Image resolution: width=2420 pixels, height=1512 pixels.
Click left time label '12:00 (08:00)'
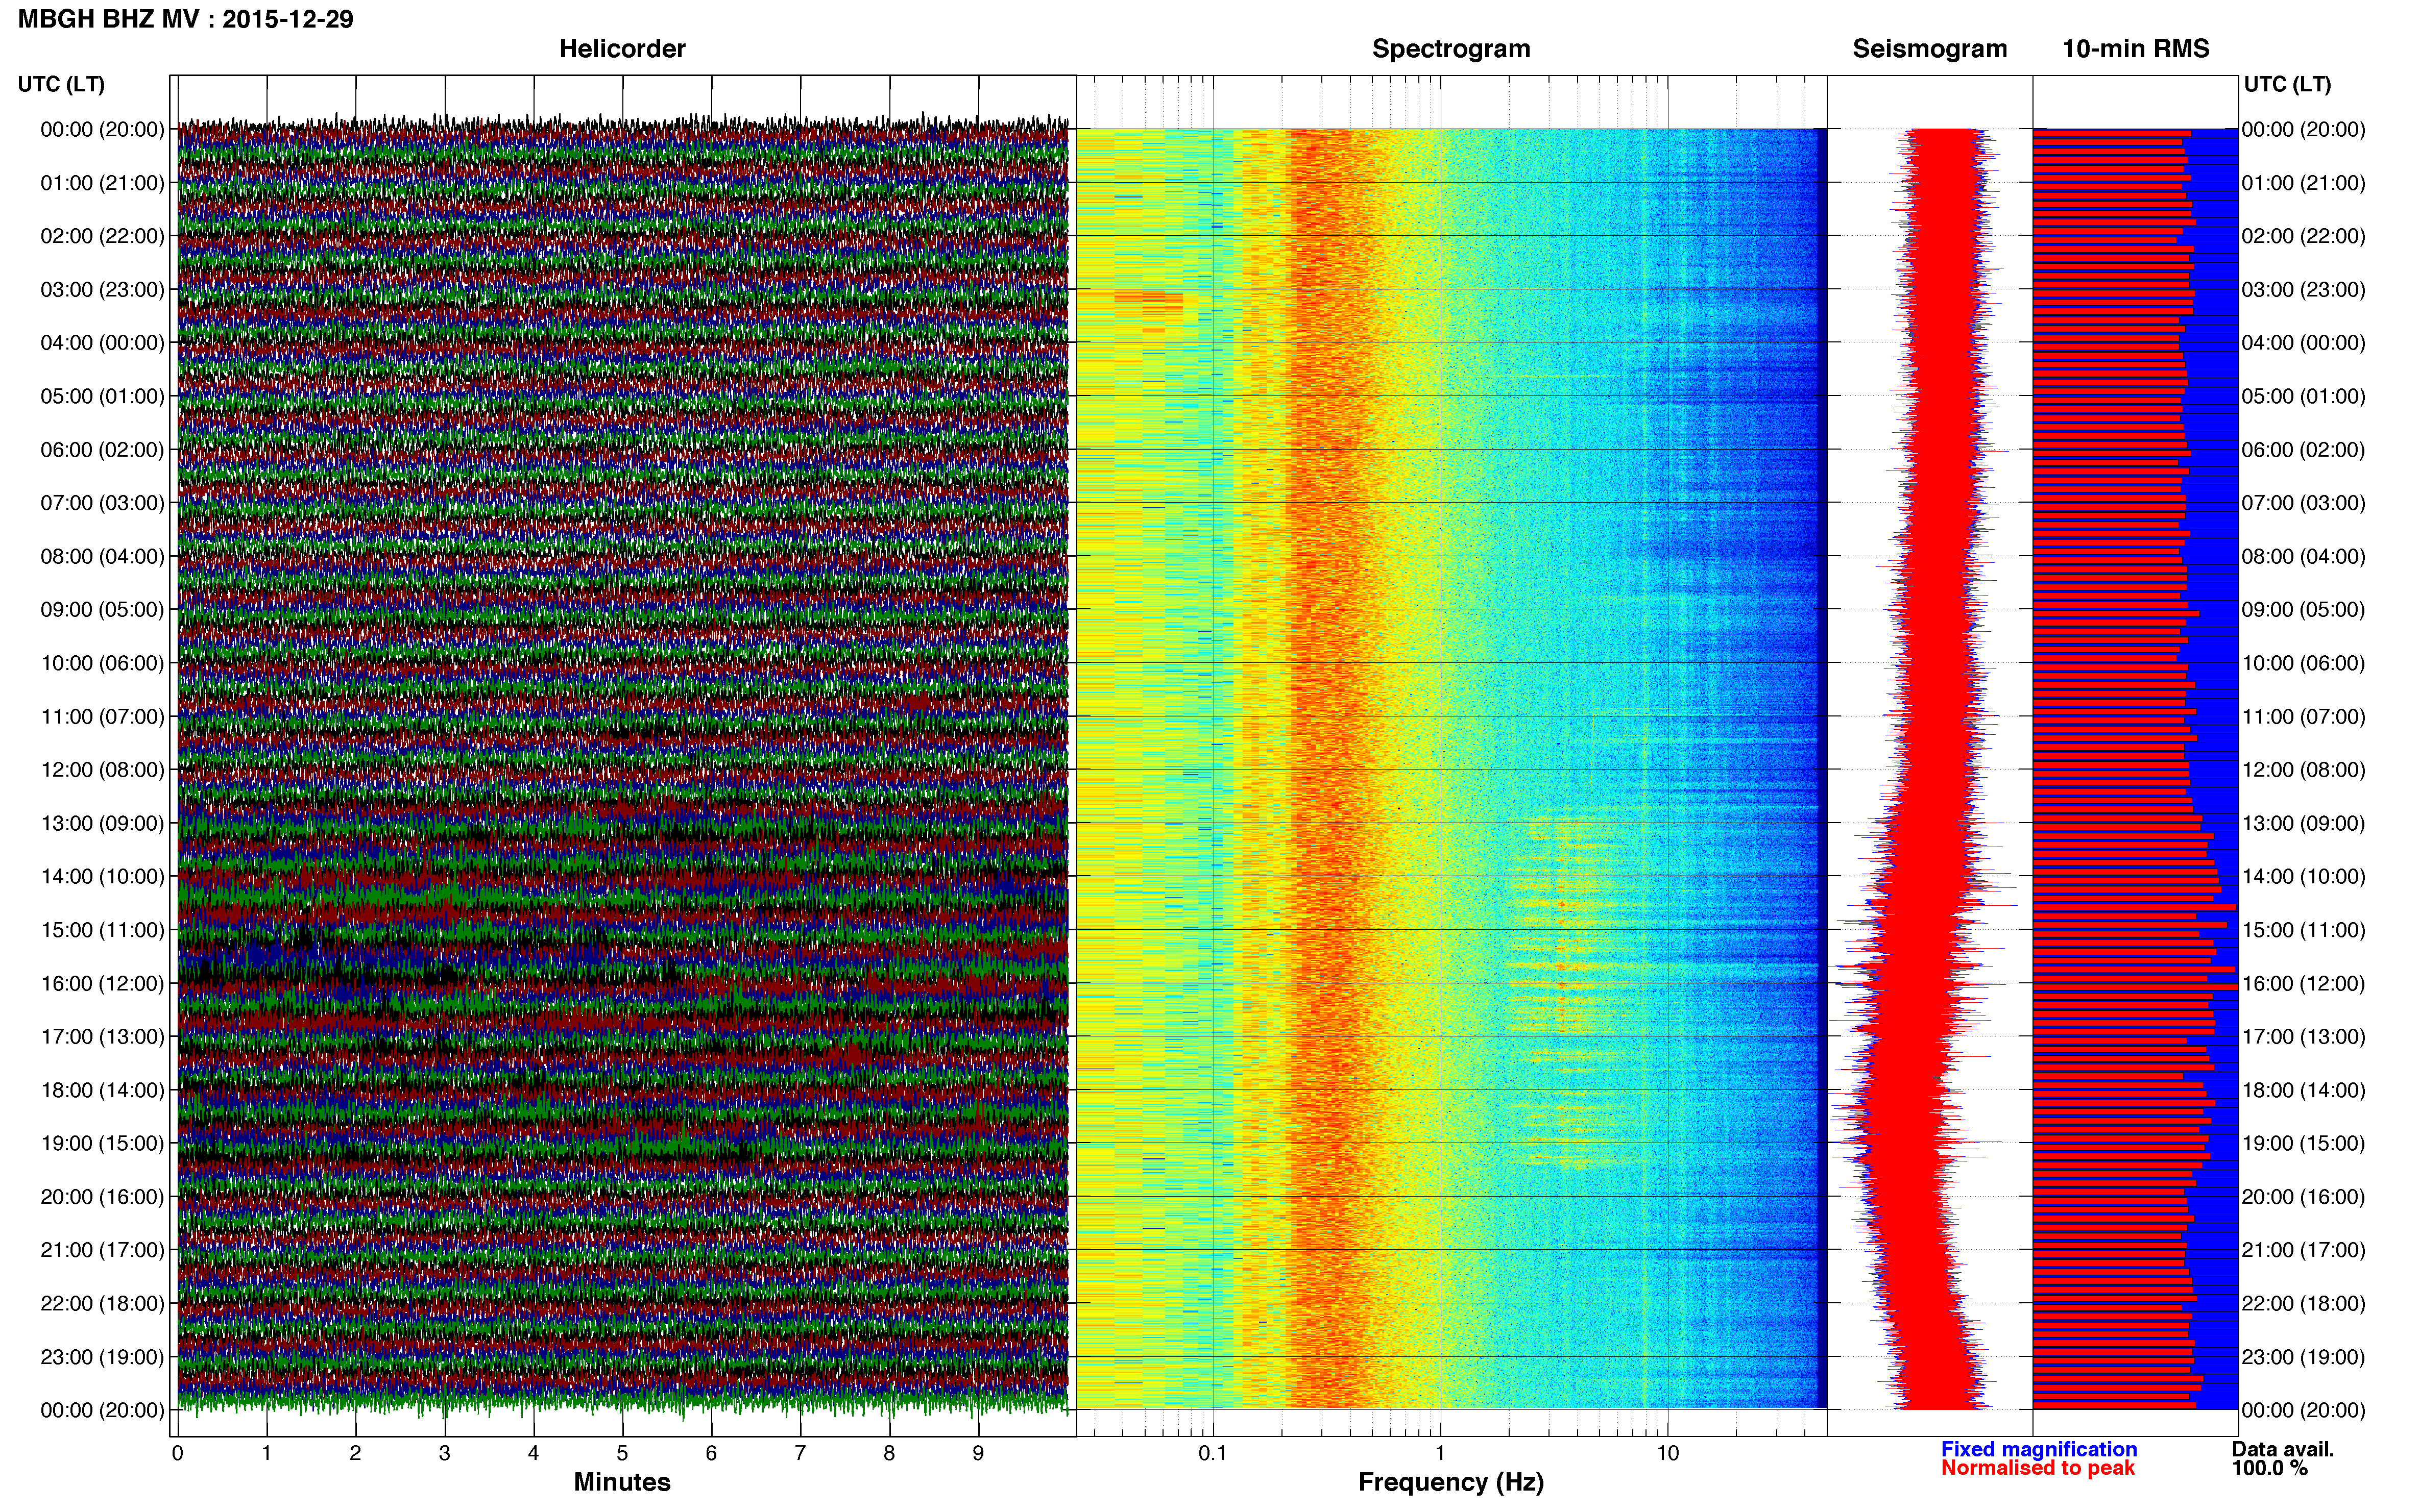point(102,770)
